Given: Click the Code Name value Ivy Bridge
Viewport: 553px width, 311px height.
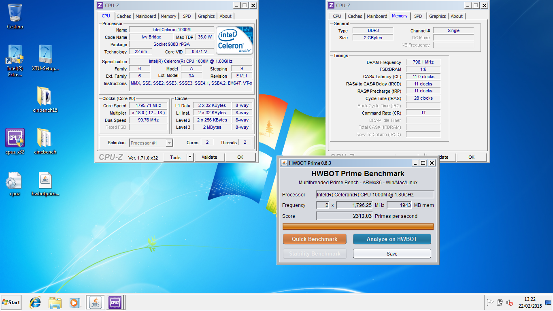Looking at the screenshot, I should 151,37.
